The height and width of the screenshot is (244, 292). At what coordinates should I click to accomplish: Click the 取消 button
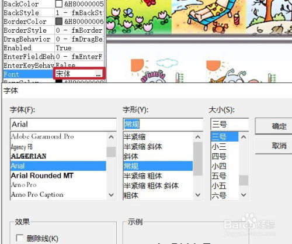pos(279,146)
